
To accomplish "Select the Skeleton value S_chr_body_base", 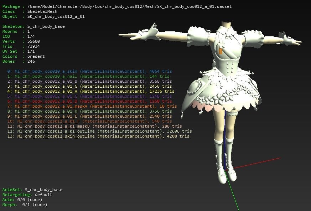I will pyautogui.click(x=46, y=26).
